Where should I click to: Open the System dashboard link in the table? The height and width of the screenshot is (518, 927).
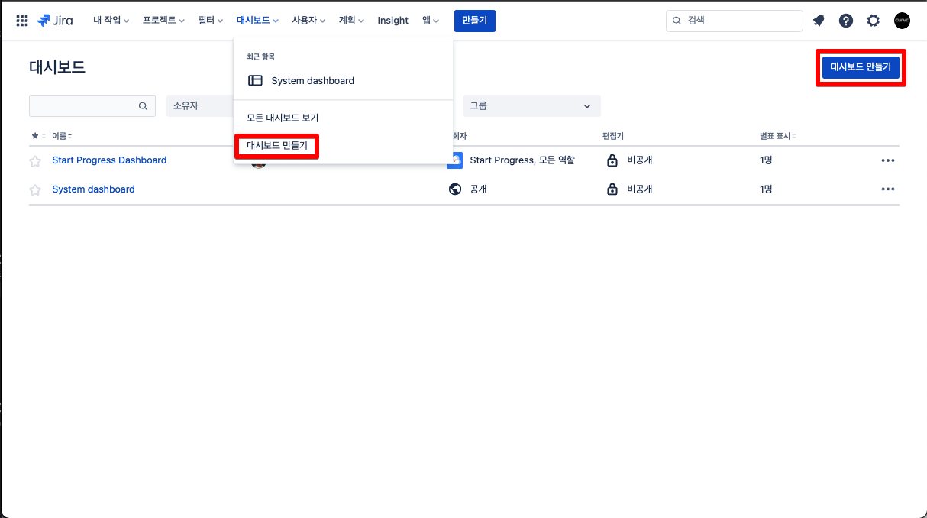click(x=93, y=189)
